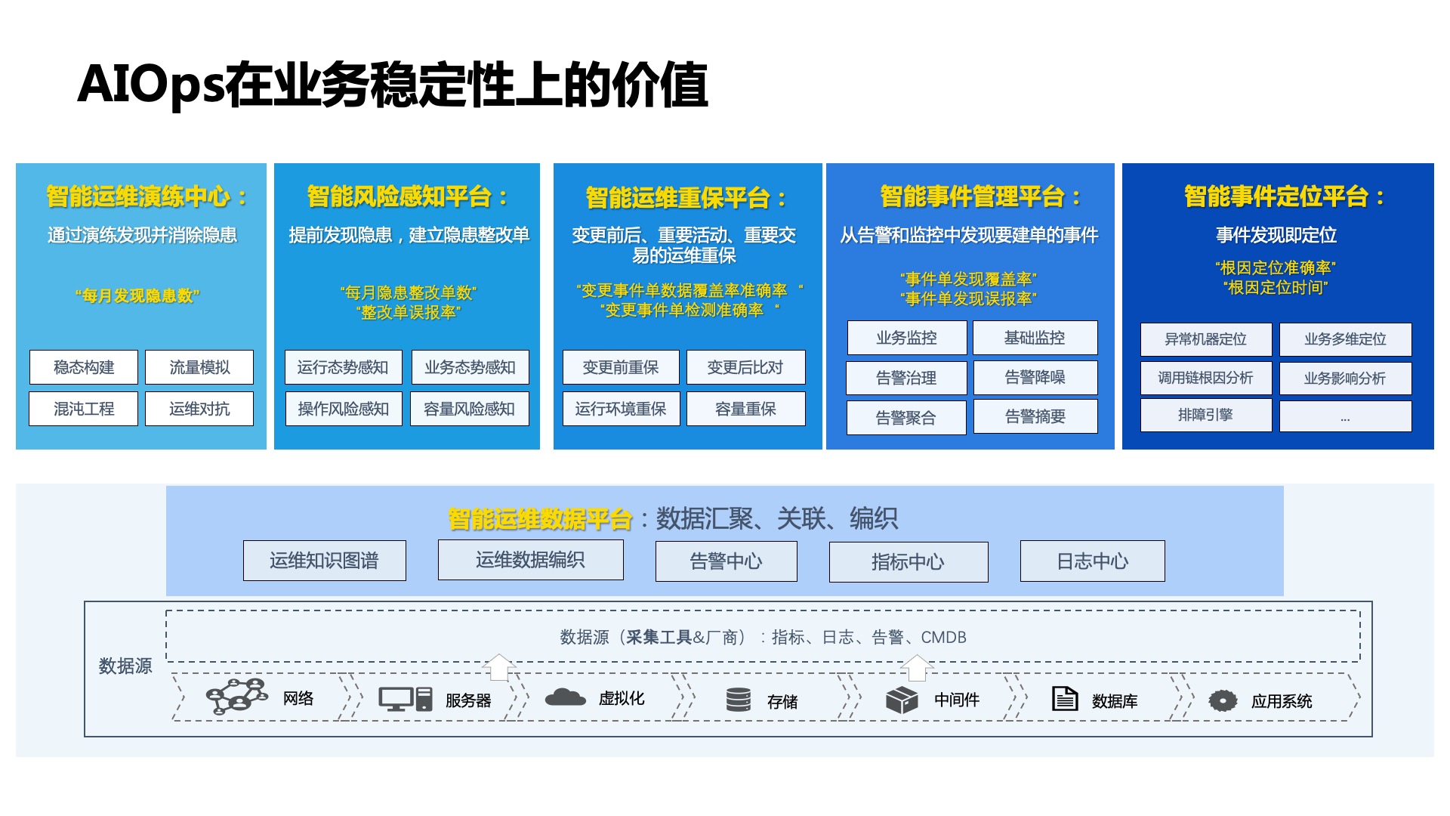
Task: Select the 变更前重保 box
Action: pos(620,367)
